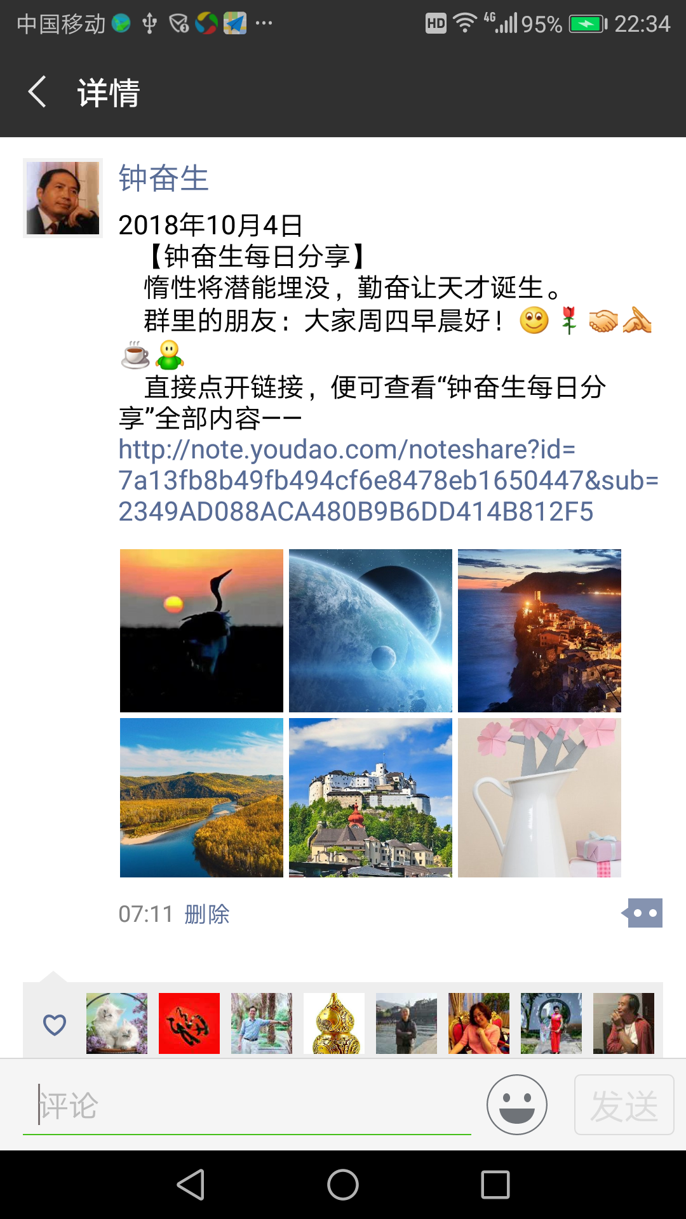Viewport: 686px width, 1219px height.
Task: Tap the heart likes icon
Action: tap(55, 1024)
